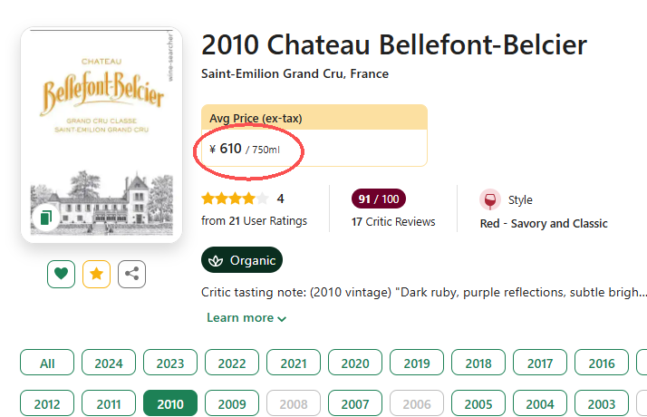647x417 pixels.
Task: Click the star rating icon button
Action: click(96, 274)
